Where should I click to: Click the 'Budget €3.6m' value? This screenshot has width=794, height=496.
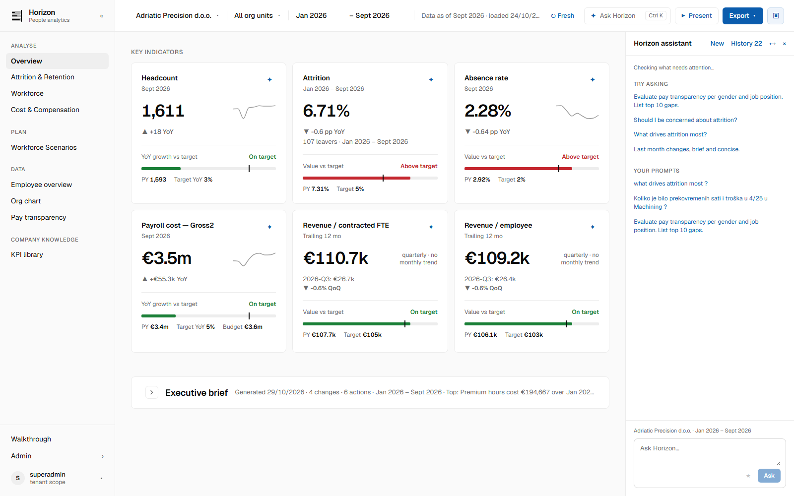click(x=243, y=327)
